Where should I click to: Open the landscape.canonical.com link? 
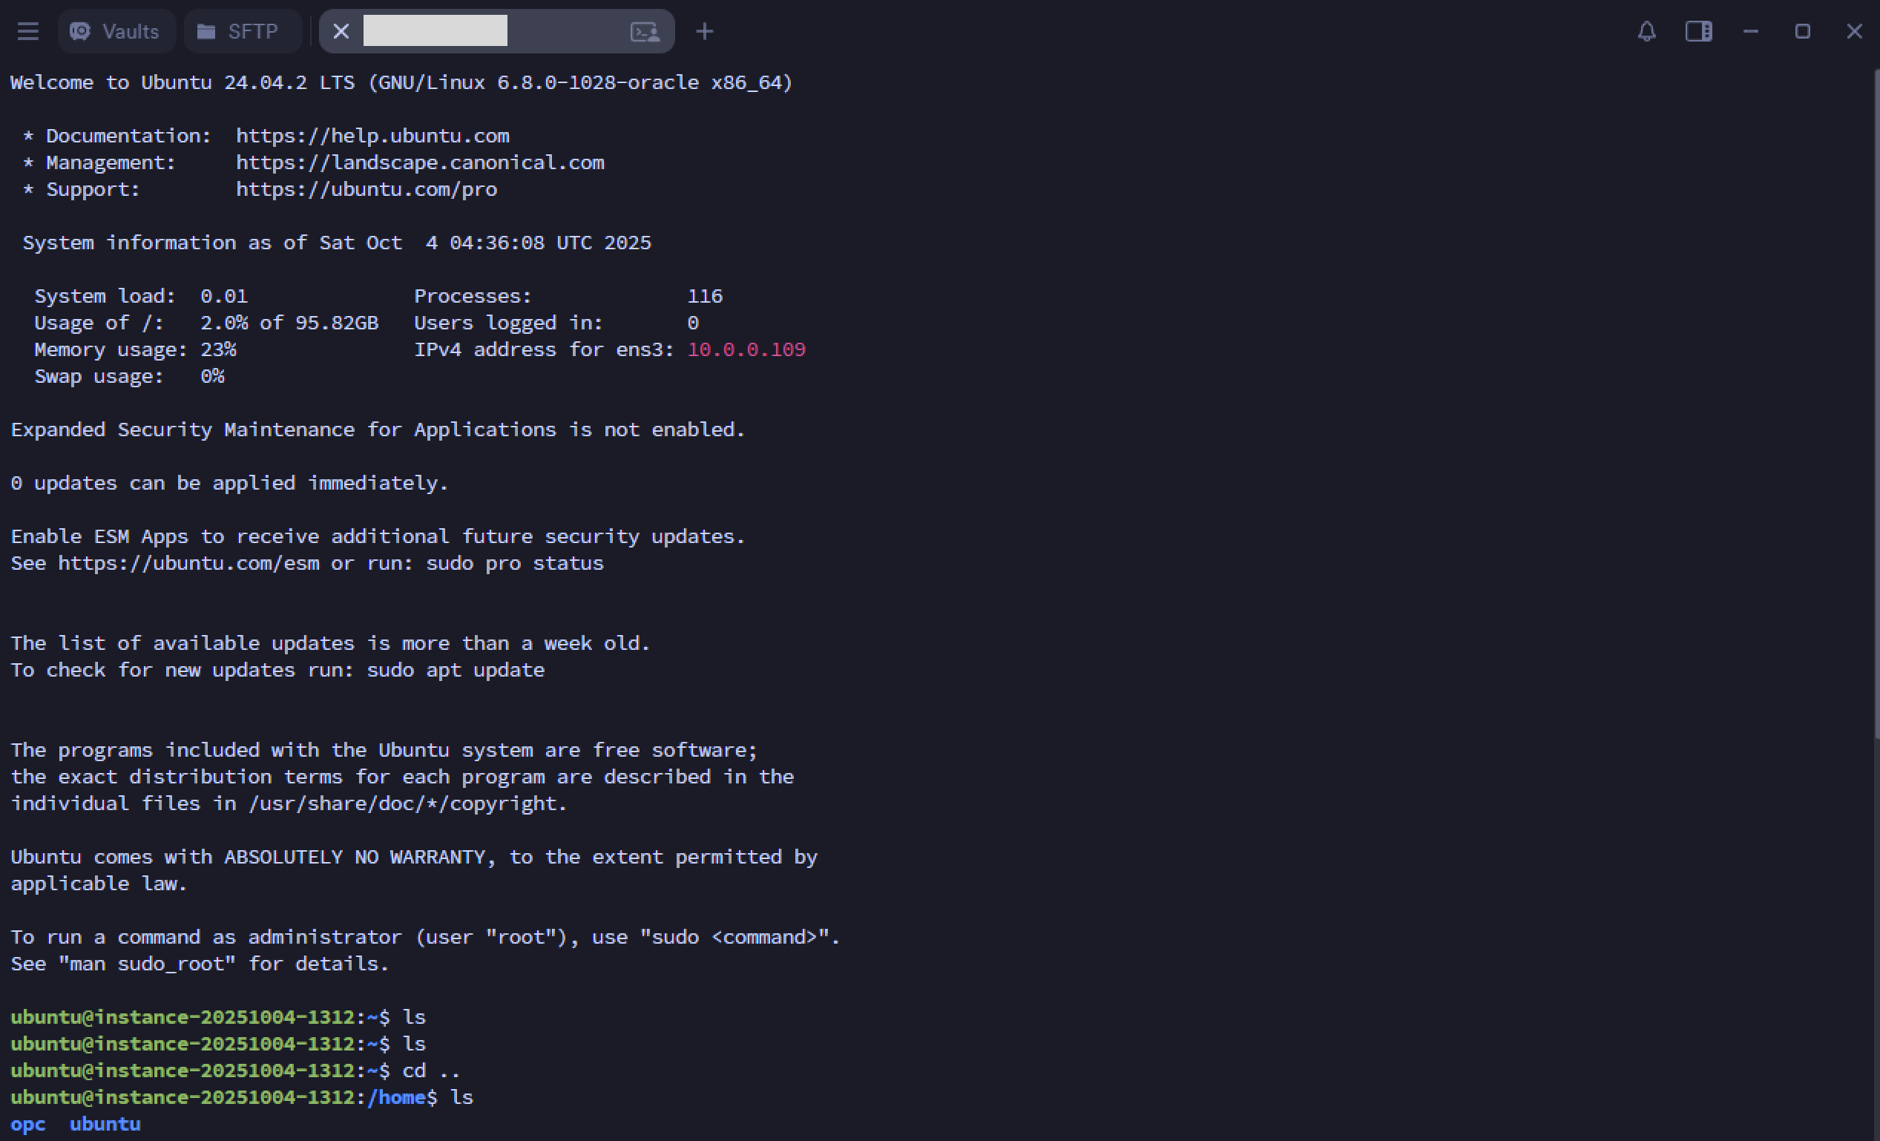(x=420, y=162)
